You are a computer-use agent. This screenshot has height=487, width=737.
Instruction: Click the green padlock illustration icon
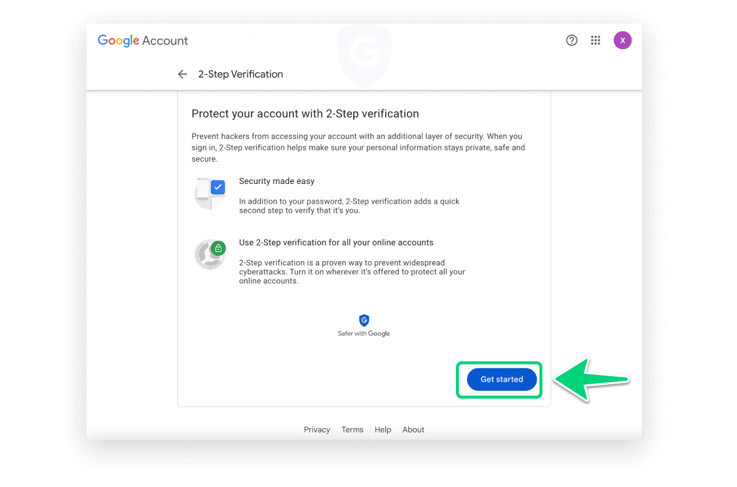click(210, 254)
